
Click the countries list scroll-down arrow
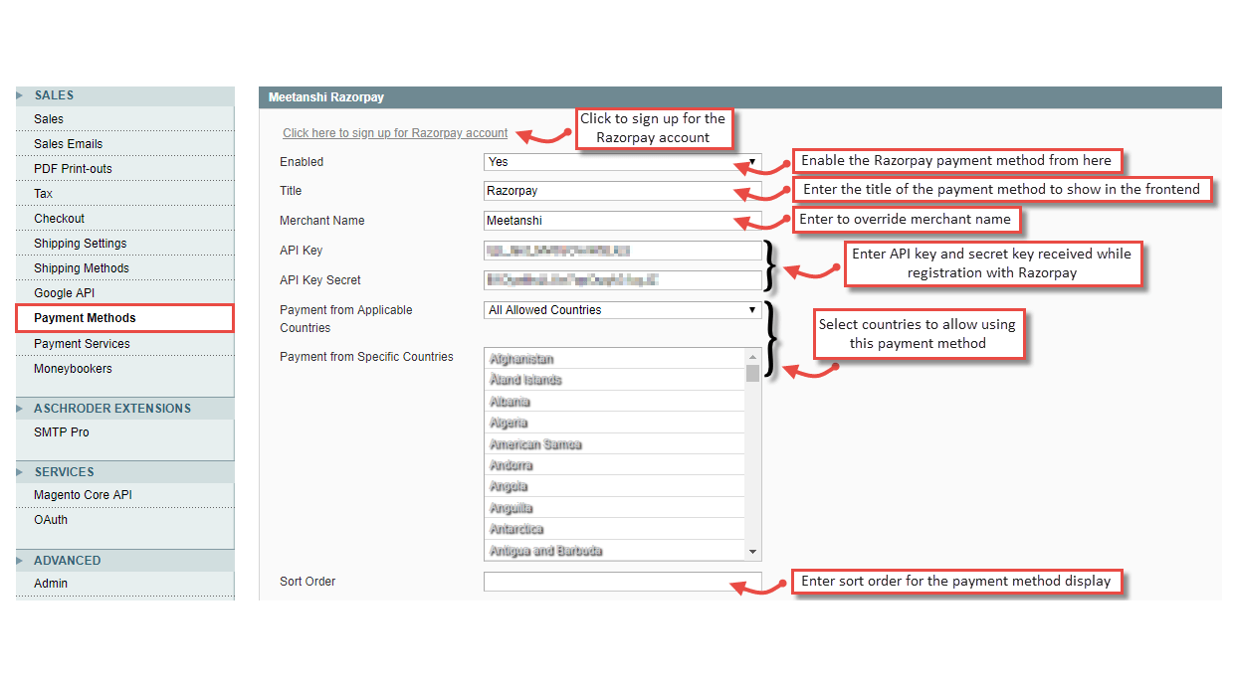click(x=753, y=552)
